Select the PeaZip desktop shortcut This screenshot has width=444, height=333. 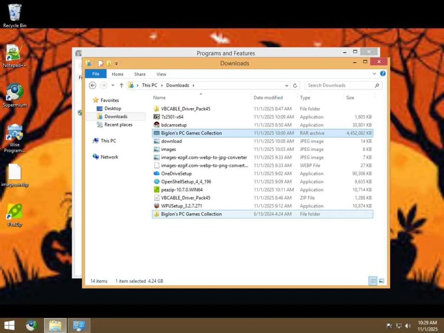[14, 215]
